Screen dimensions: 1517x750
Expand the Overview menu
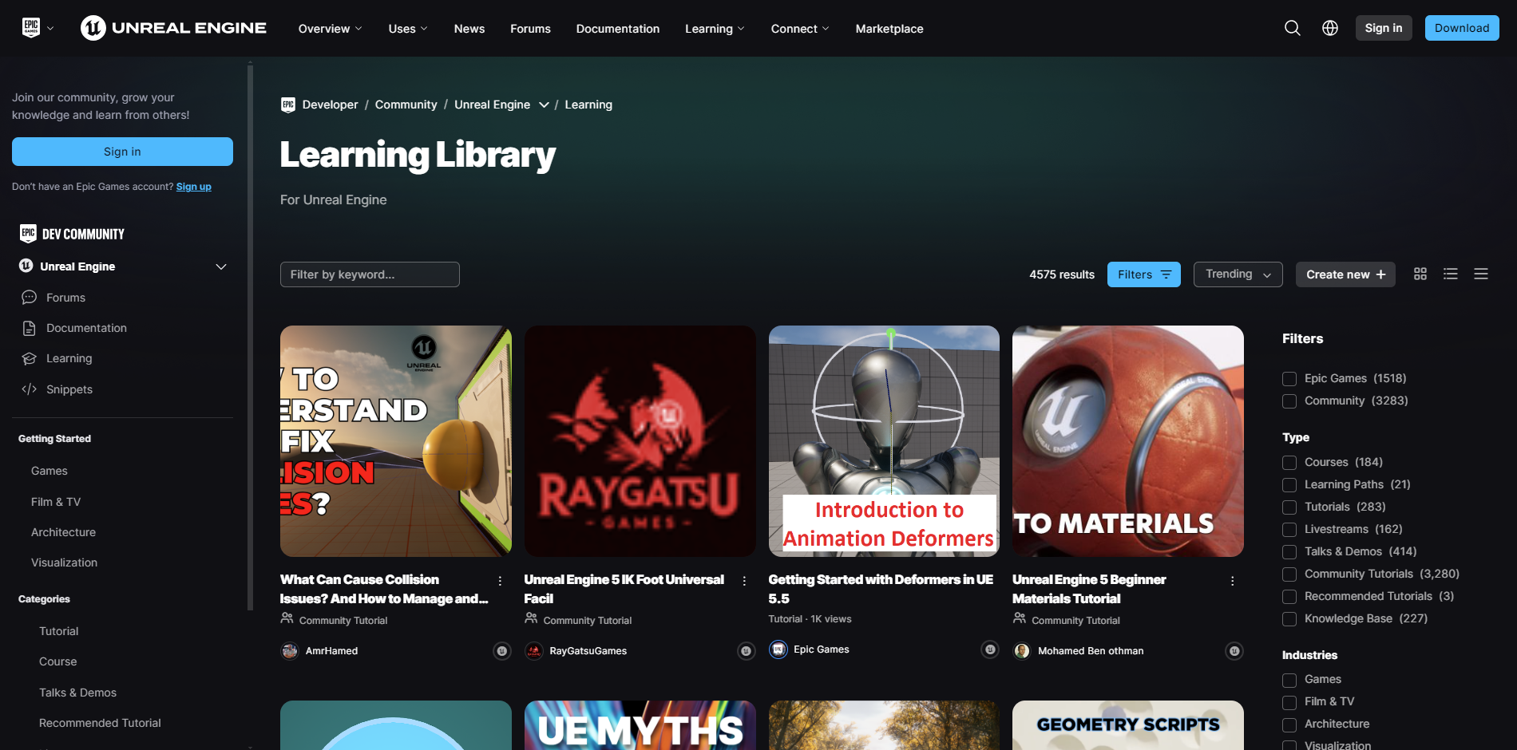(x=331, y=29)
